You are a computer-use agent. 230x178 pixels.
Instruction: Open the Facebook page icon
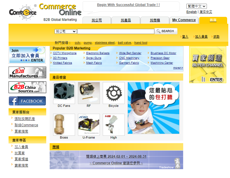[x=27, y=101]
